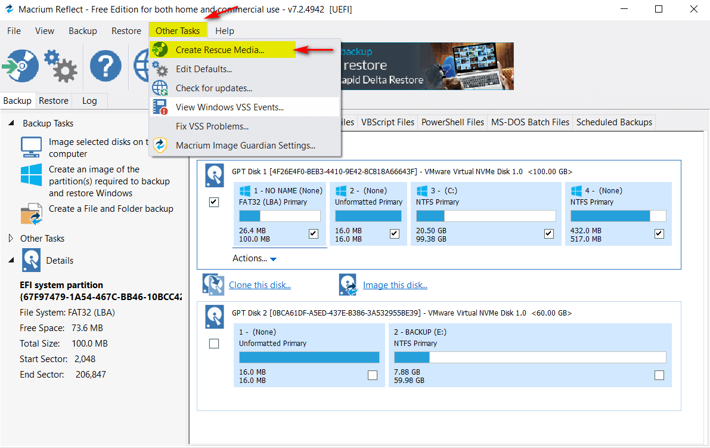The width and height of the screenshot is (710, 448).
Task: Click the GPT Disk 1 header text
Action: point(402,172)
